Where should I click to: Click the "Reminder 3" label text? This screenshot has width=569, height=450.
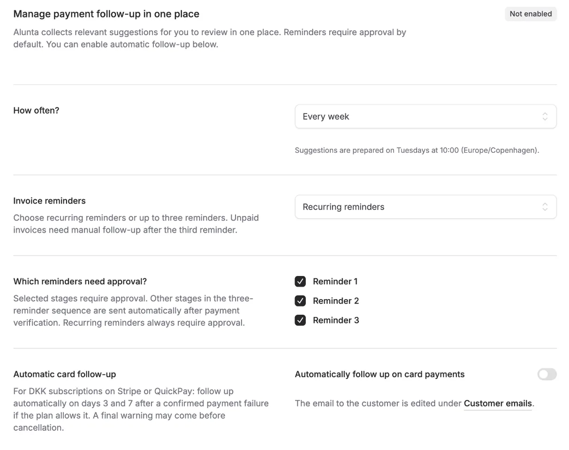click(336, 321)
